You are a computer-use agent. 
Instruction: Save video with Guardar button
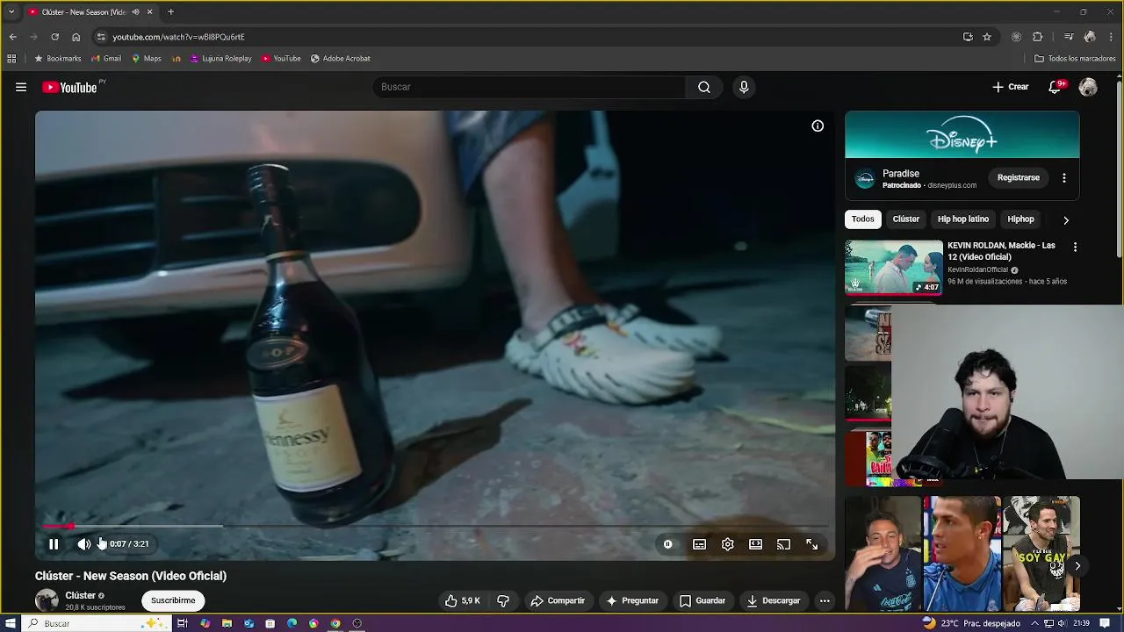[x=702, y=600]
